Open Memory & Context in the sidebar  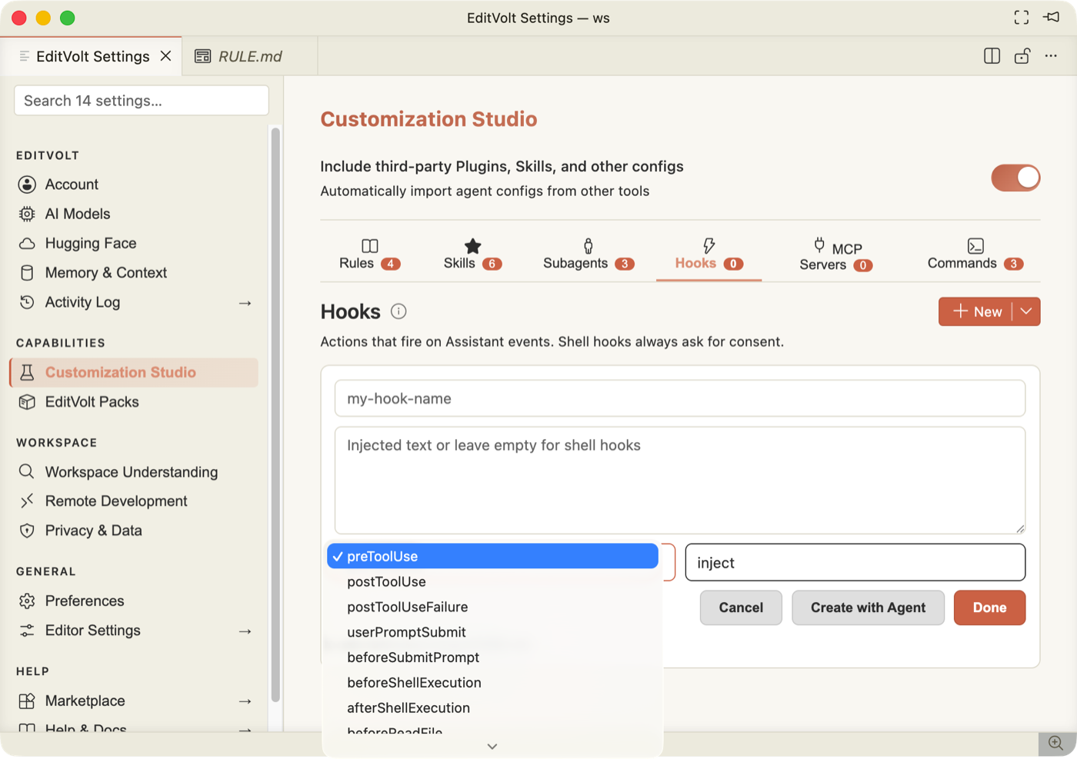134,273
